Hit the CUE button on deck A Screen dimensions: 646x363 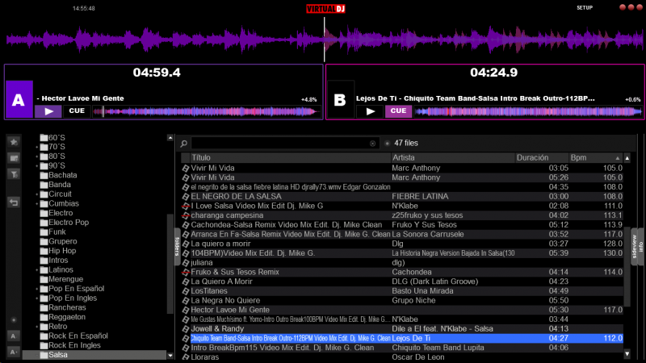pos(77,111)
